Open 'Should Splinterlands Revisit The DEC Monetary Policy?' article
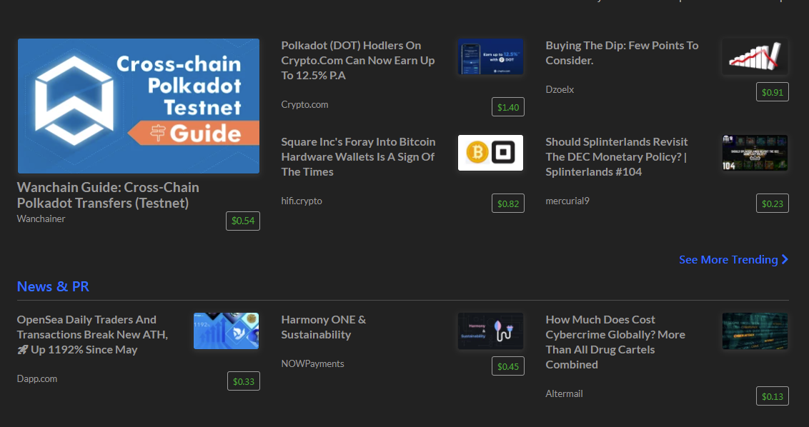This screenshot has width=809, height=427. click(x=617, y=157)
